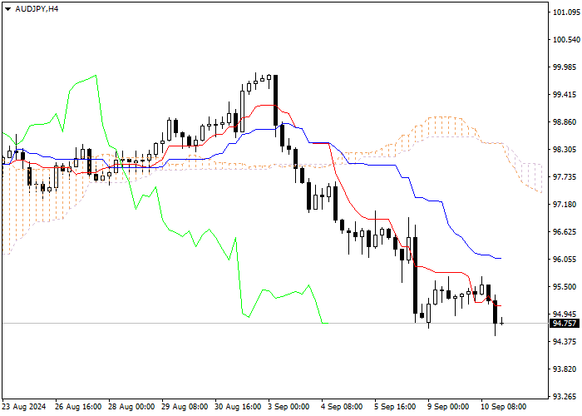Click the 9 Sep 00:00 time label
Screen dimensions: 582x416
(x=449, y=407)
